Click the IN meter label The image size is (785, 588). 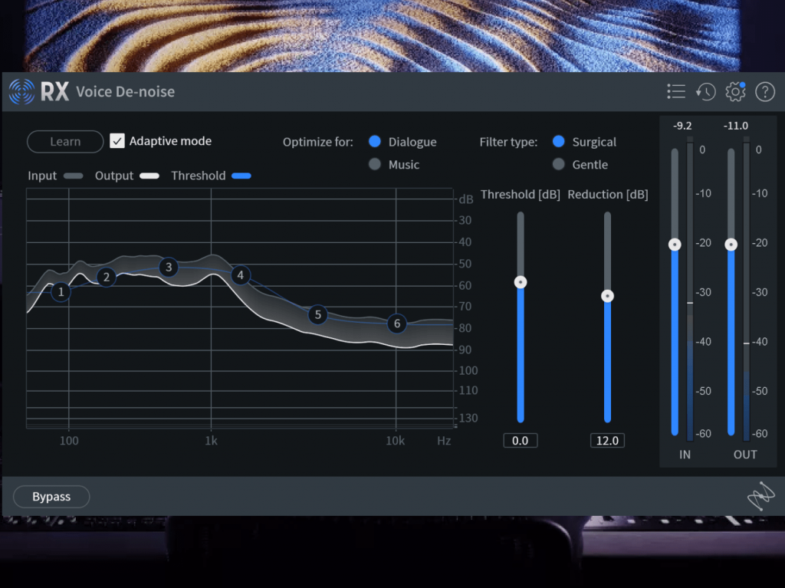point(685,455)
